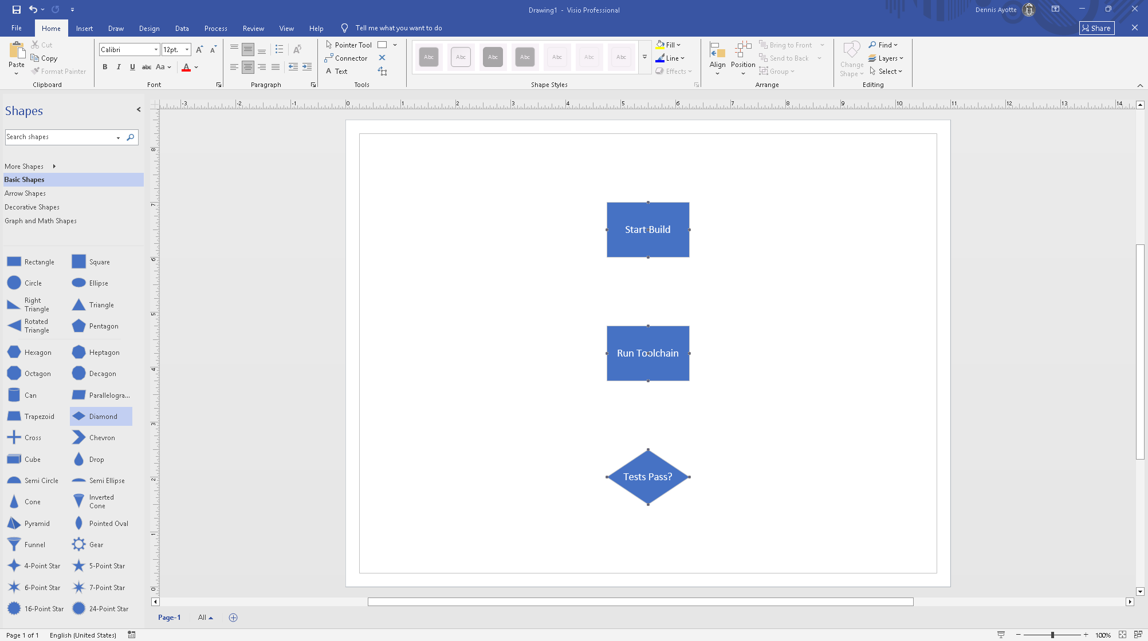This screenshot has height=641, width=1148.
Task: Click the macro recording status icon
Action: 132,635
